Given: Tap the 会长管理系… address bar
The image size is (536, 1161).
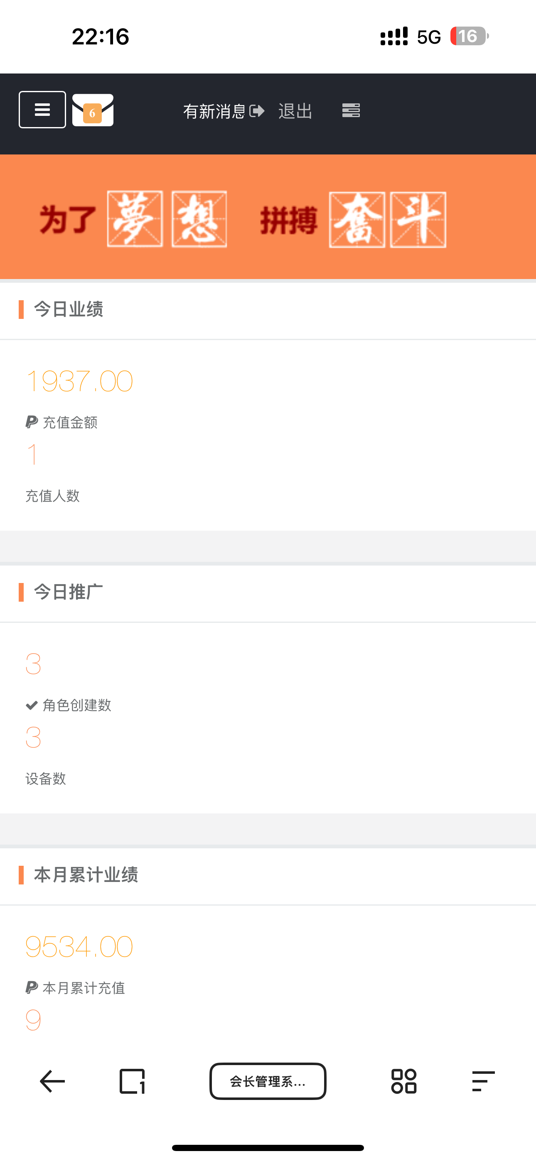Looking at the screenshot, I should [268, 1081].
